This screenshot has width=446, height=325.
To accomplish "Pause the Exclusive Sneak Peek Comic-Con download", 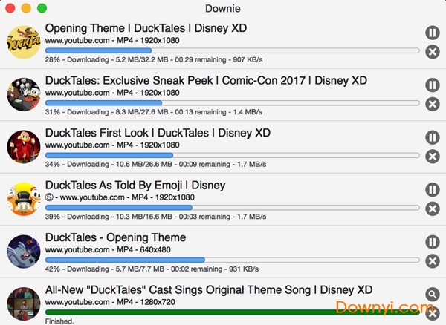I will pyautogui.click(x=432, y=85).
